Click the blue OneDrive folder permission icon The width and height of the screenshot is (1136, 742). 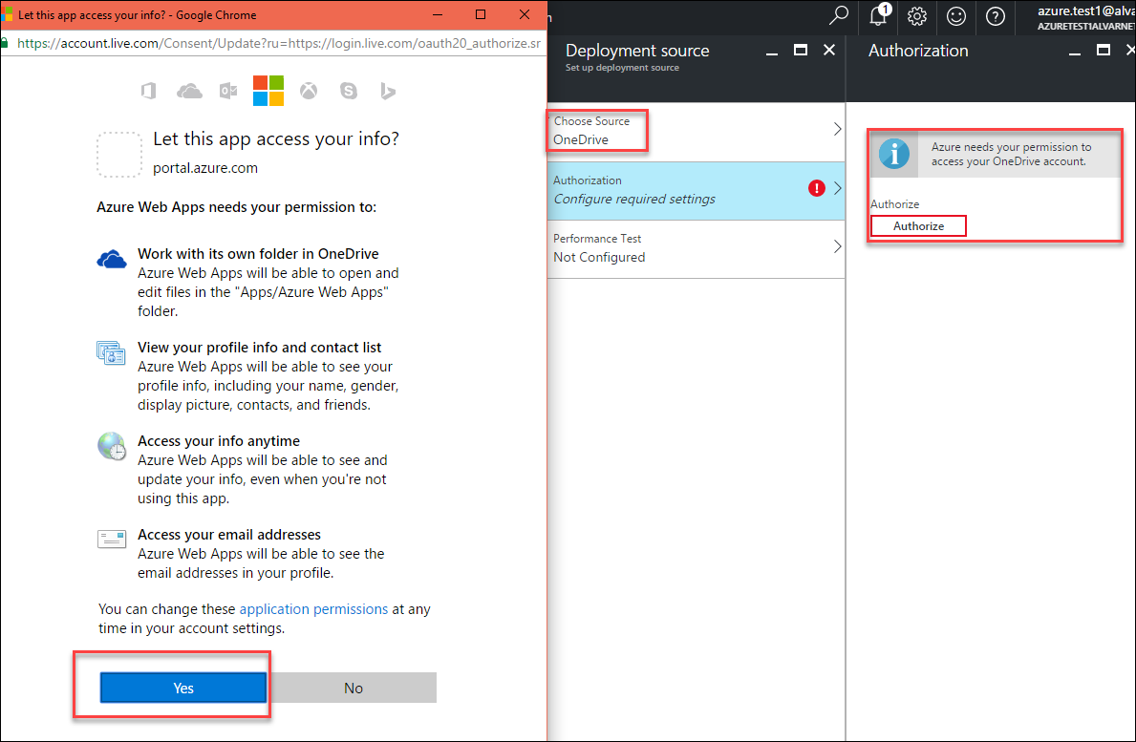112,259
